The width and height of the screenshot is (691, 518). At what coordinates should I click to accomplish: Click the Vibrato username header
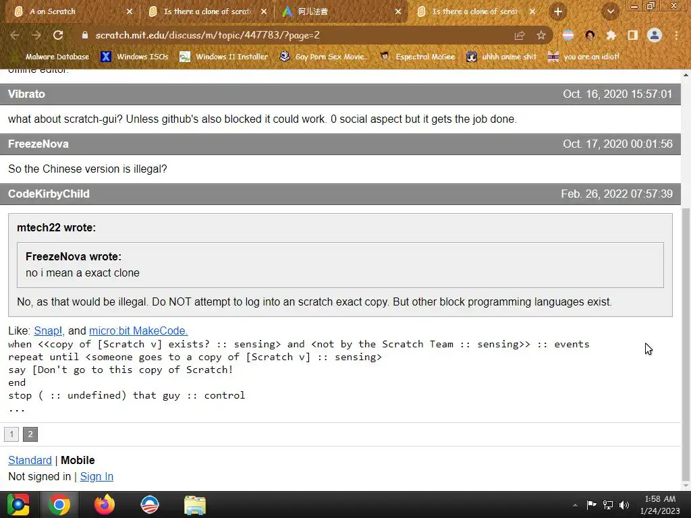(26, 94)
